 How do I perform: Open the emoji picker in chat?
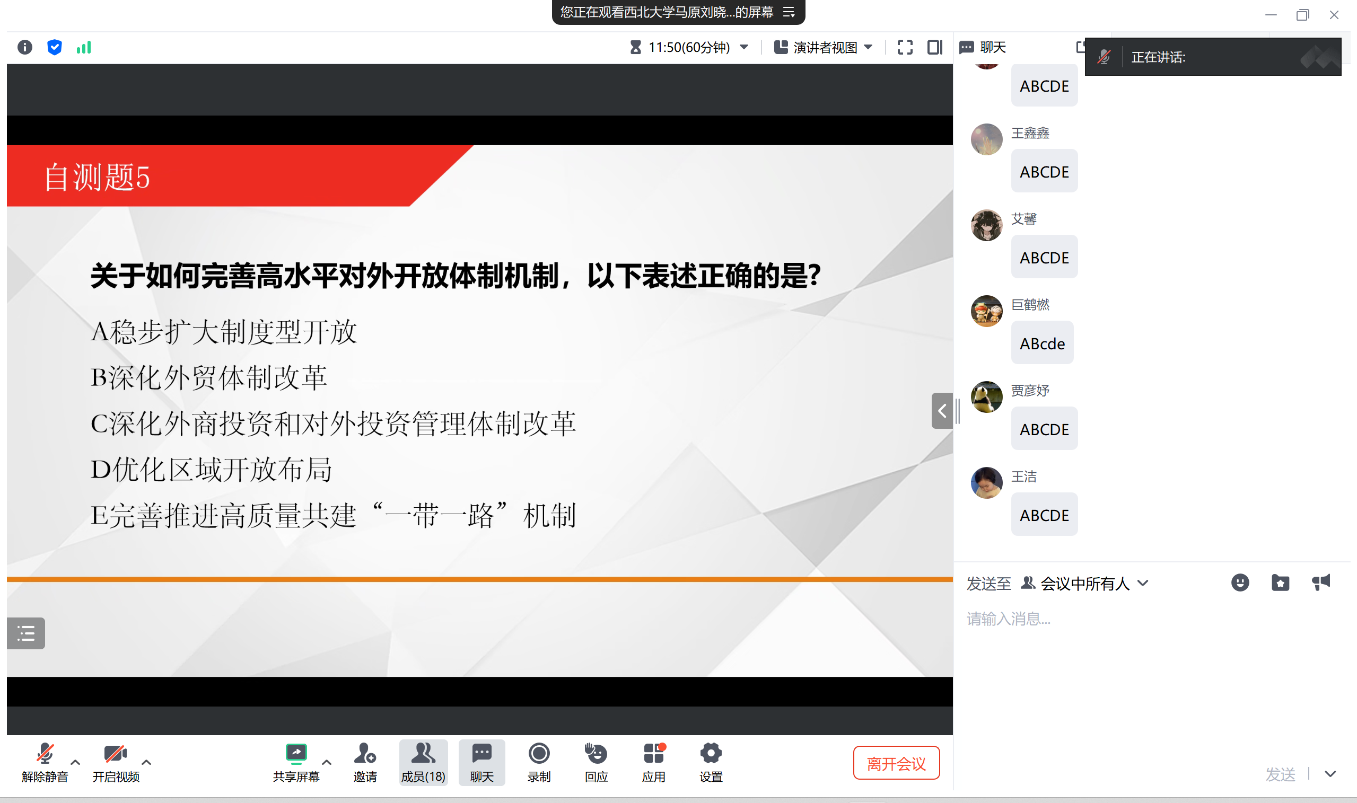[1239, 582]
